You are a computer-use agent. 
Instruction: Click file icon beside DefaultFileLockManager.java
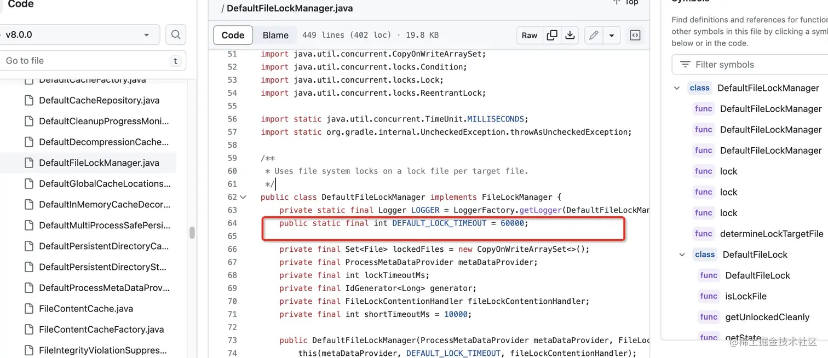click(29, 163)
